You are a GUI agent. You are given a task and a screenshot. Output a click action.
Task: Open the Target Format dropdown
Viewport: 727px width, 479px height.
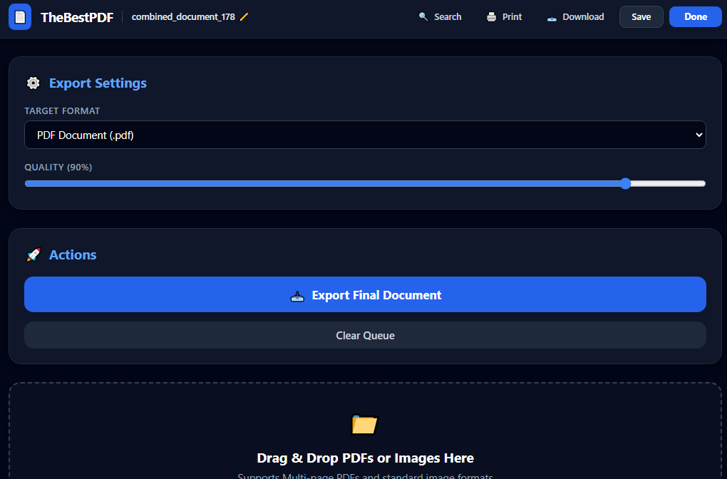tap(365, 135)
